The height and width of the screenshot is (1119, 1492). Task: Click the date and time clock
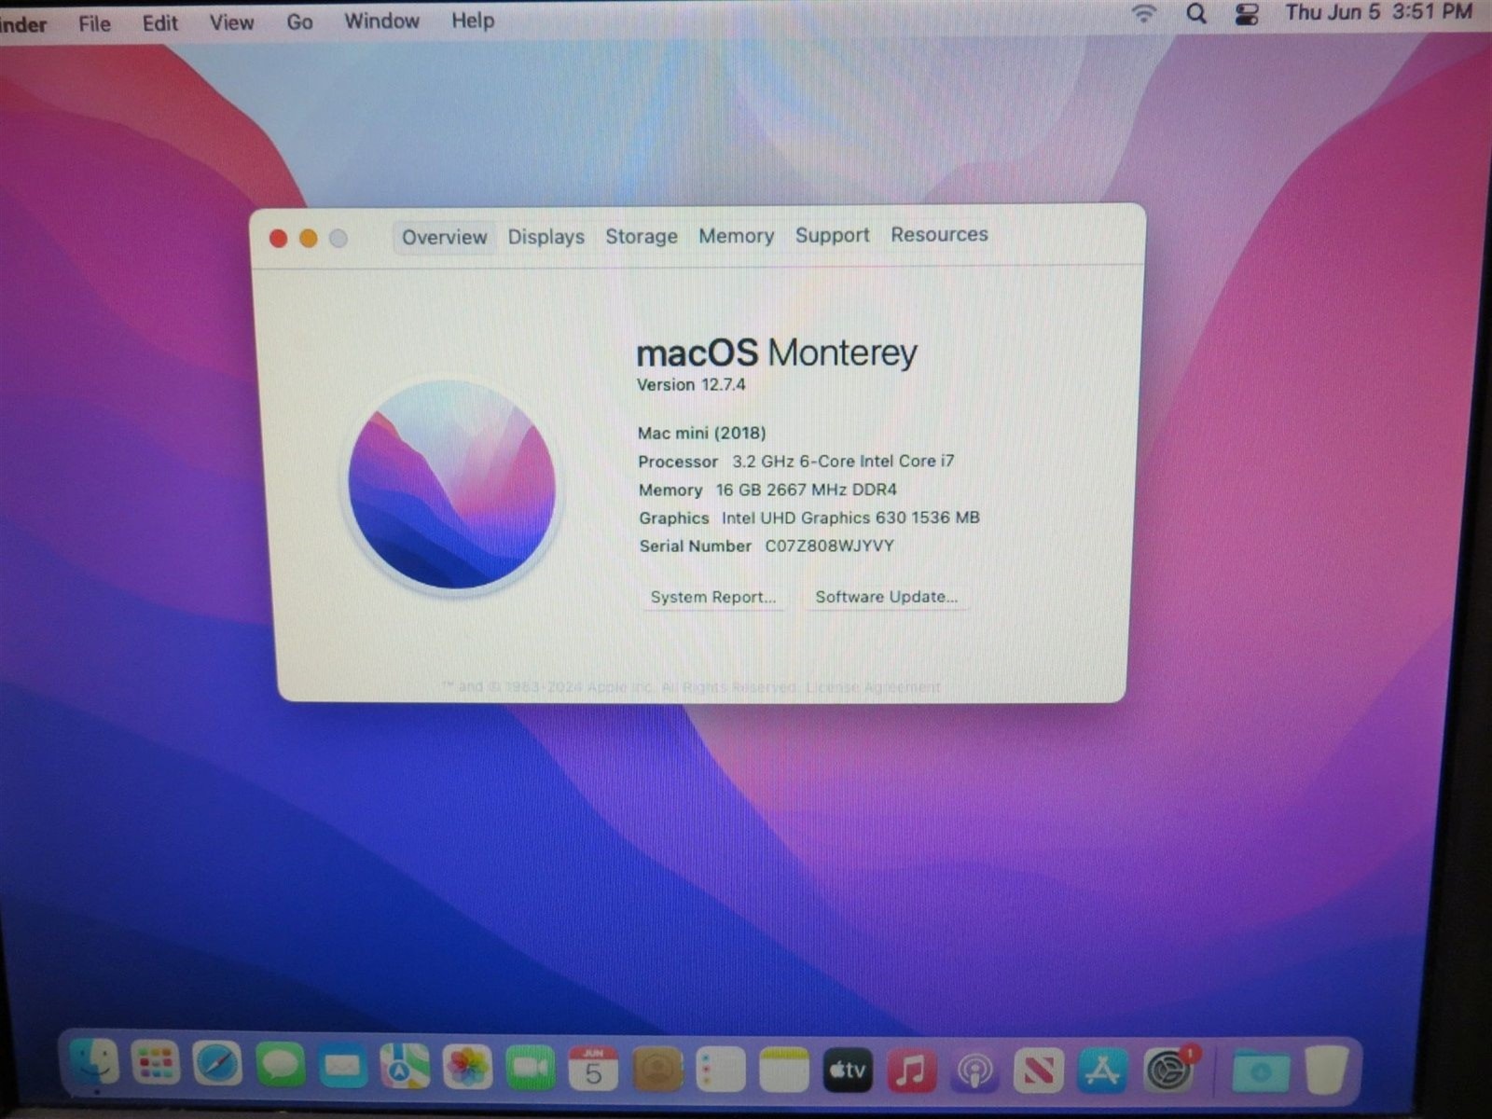1378,12
